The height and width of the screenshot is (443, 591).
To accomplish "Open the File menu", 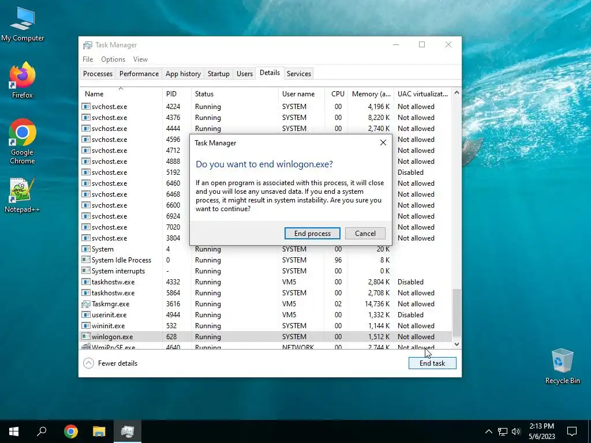I will coord(88,59).
